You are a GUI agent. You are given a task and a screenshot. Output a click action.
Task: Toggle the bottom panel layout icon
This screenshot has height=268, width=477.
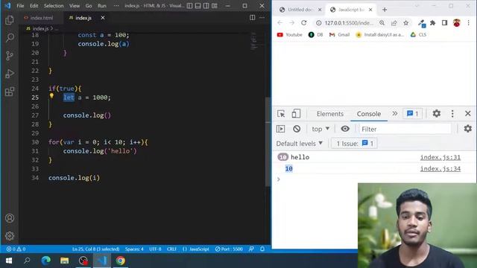pos(198,6)
